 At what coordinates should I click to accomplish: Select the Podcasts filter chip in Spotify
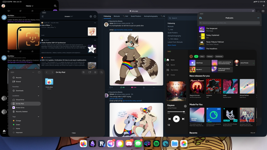210,57
